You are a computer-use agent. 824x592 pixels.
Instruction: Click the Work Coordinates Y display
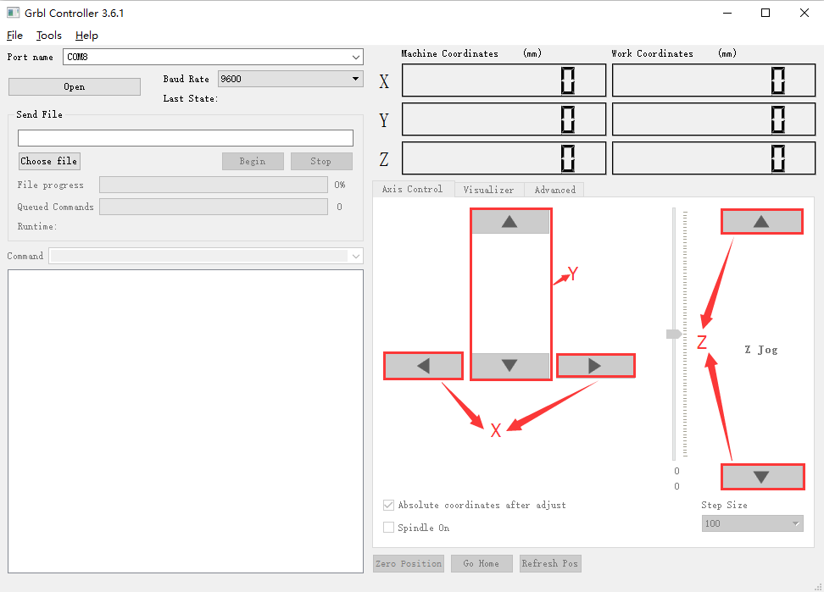point(714,119)
